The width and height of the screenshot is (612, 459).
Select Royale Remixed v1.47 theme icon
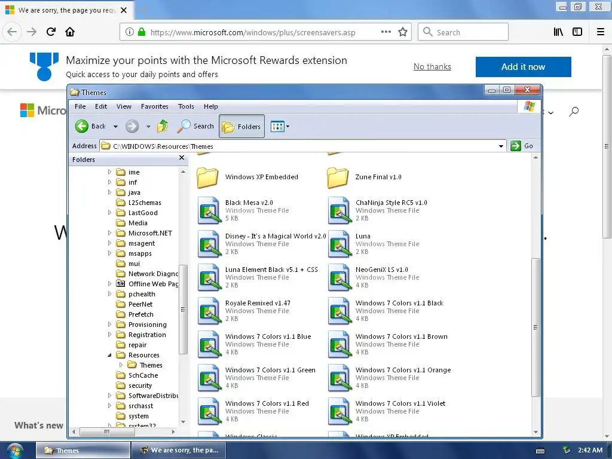209,311
